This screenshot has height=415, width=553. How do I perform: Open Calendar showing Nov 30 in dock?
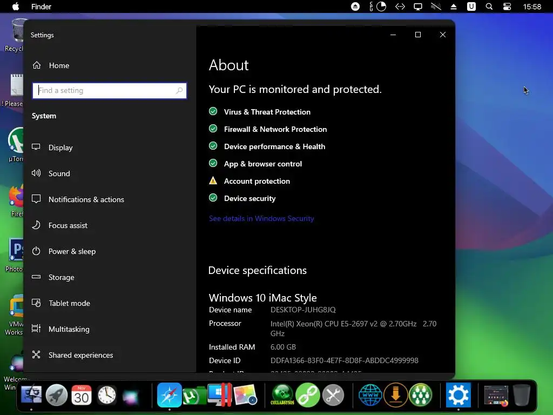click(x=82, y=395)
